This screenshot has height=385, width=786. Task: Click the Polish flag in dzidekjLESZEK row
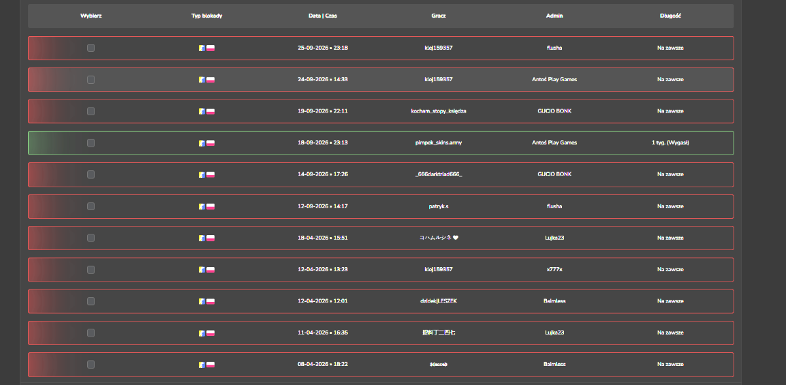point(211,301)
